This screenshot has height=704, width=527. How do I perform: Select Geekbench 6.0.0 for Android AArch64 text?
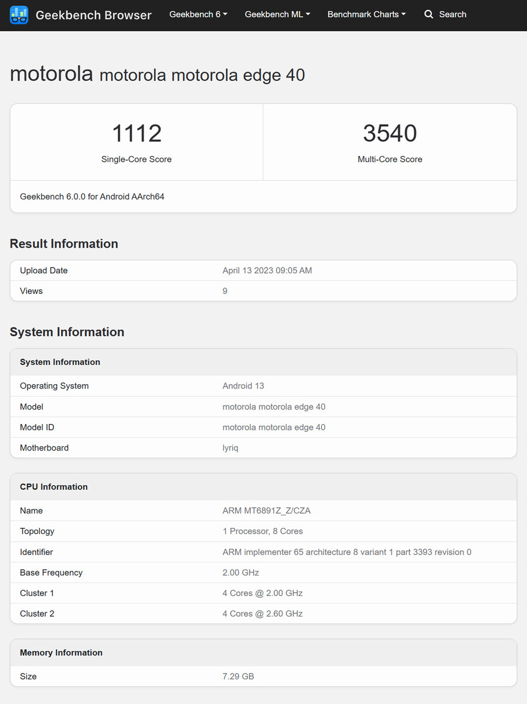[x=92, y=197]
